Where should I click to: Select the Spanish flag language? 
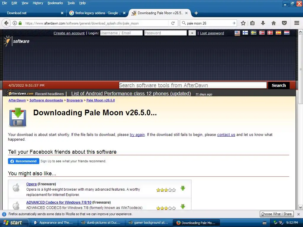pyautogui.click(x=278, y=33)
